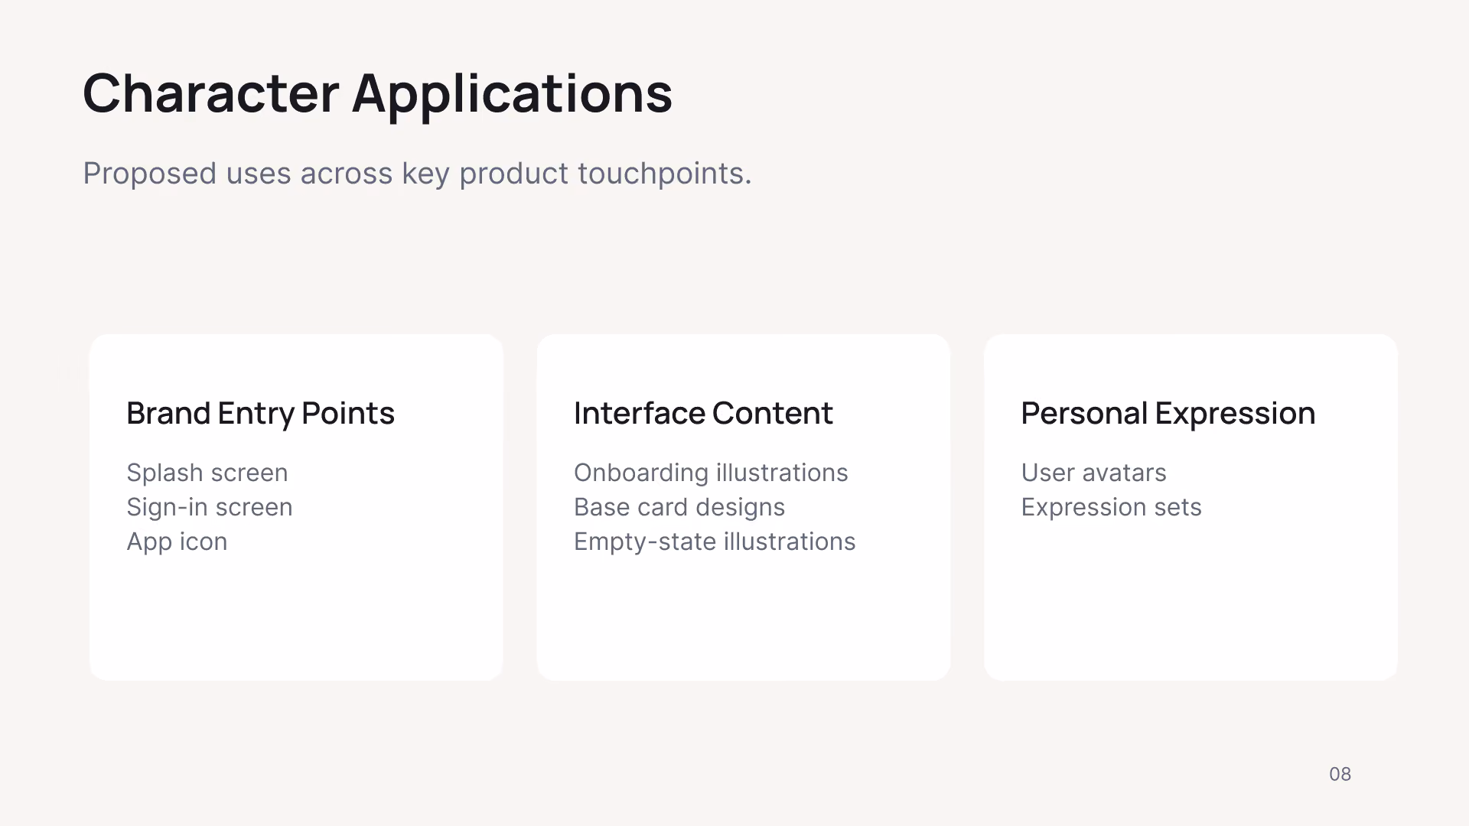Screen dimensions: 1469x826
Task: Click the Brand Entry Points heading
Action: pos(260,413)
